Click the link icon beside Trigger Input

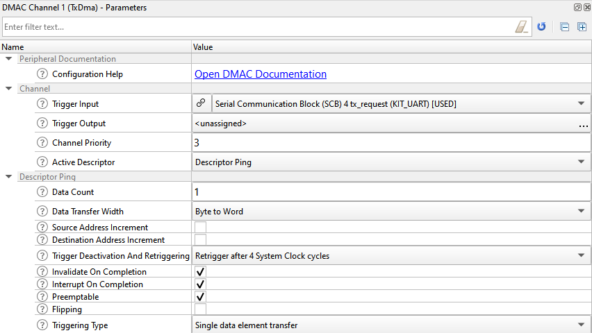pos(201,103)
